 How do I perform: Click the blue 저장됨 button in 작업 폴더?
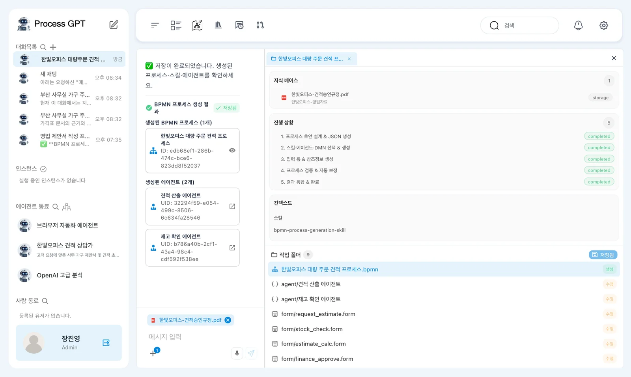tap(603, 255)
